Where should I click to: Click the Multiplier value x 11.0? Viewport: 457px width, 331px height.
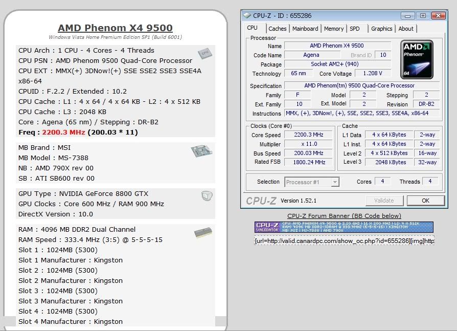tap(308, 144)
